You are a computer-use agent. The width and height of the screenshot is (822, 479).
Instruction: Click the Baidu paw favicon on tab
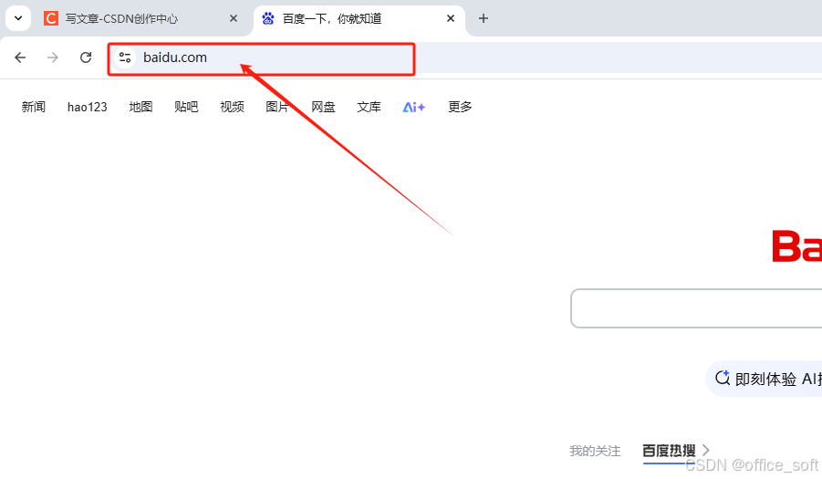point(268,18)
